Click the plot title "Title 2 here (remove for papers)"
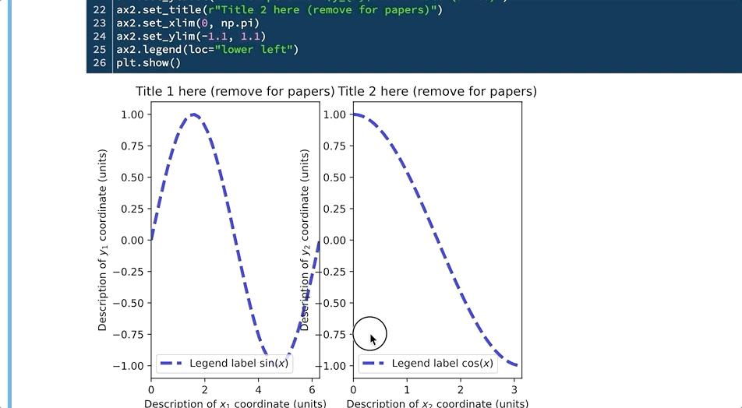 pos(437,91)
